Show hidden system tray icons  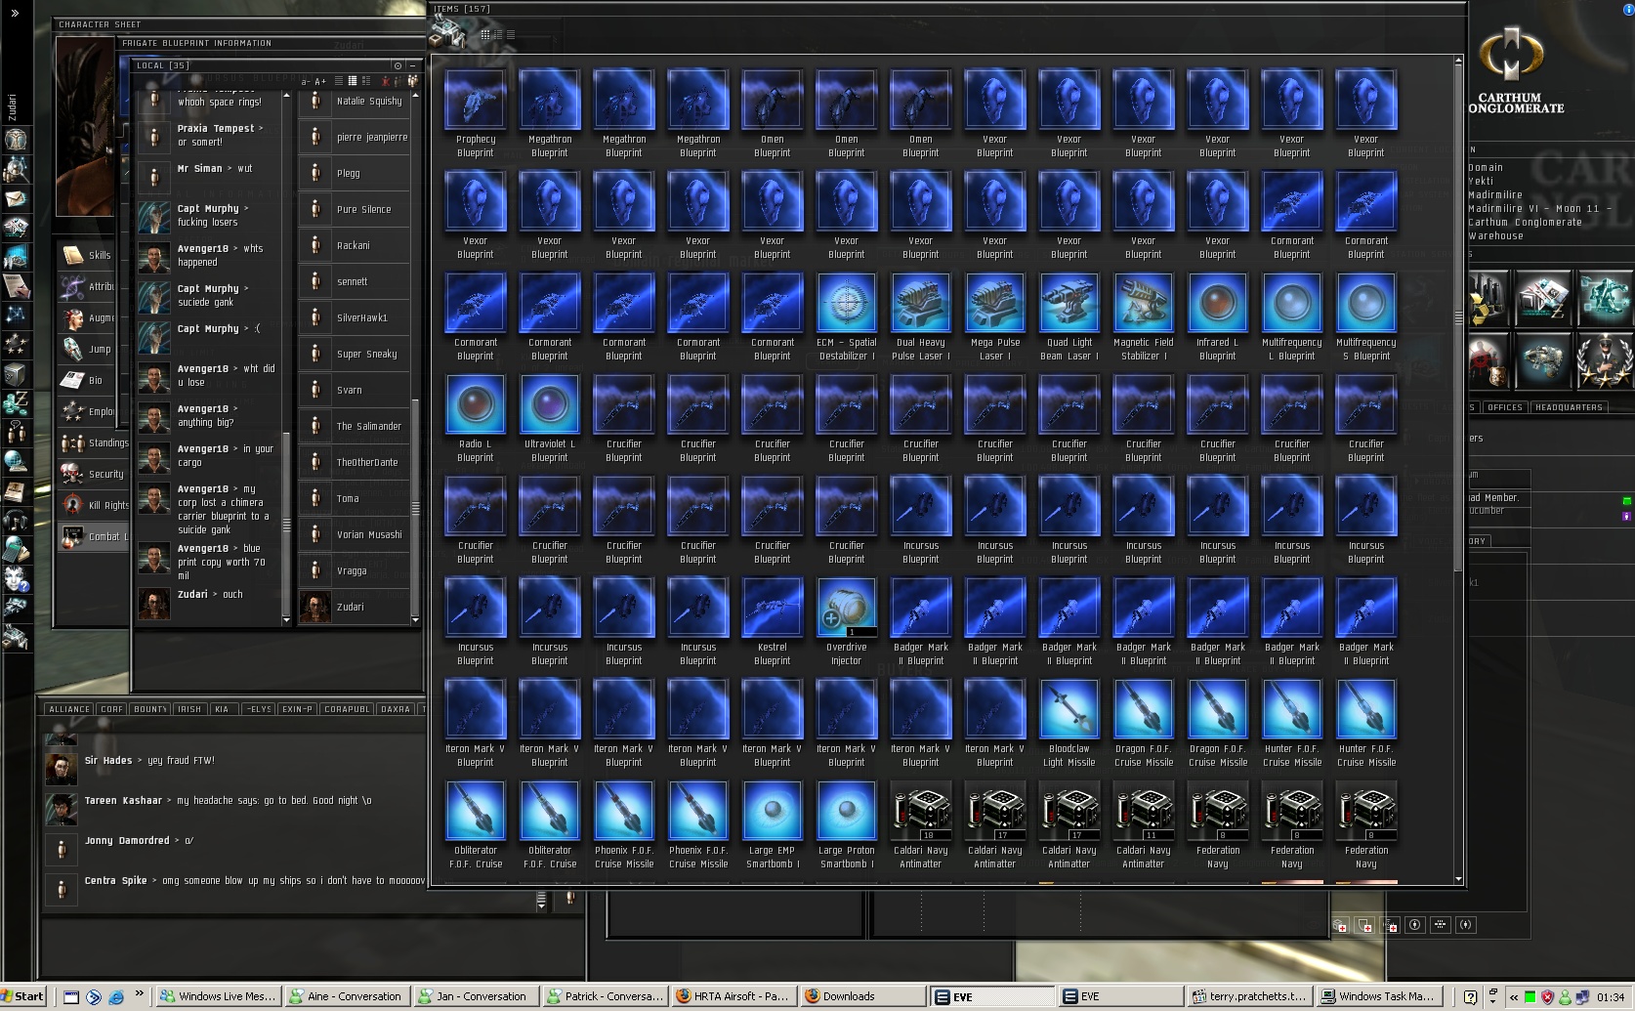click(1514, 997)
